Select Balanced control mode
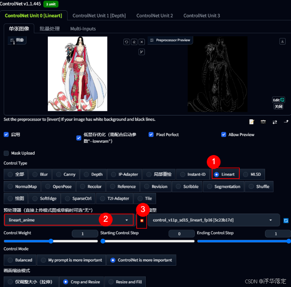This screenshot has width=291, height=287. [20, 260]
